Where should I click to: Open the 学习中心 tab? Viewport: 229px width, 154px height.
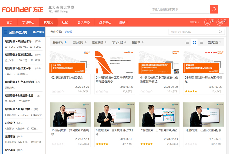(28, 22)
